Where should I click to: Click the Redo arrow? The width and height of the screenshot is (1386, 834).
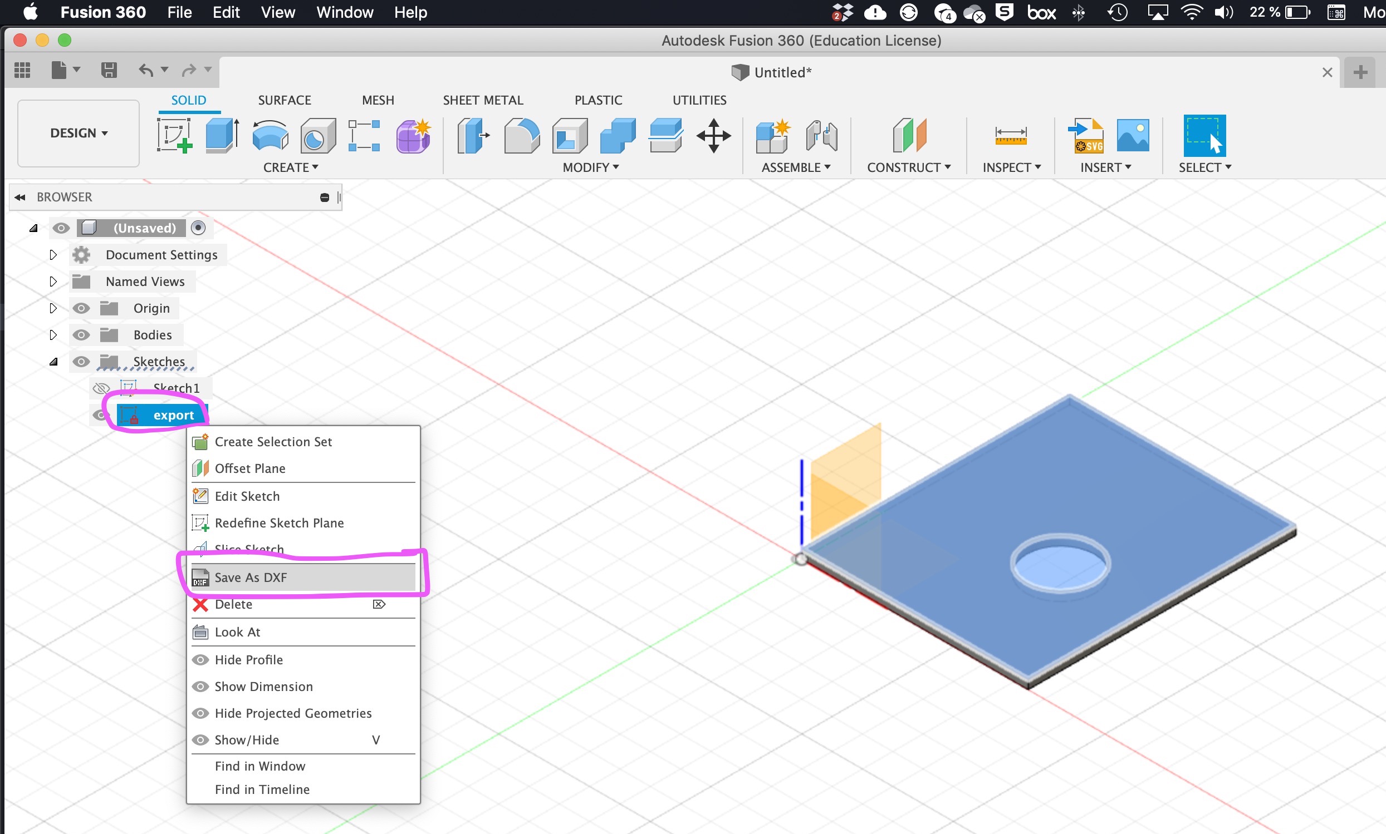pyautogui.click(x=189, y=70)
